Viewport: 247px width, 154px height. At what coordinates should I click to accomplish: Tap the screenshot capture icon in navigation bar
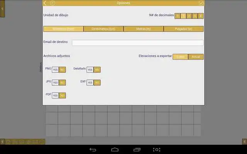[157, 149]
